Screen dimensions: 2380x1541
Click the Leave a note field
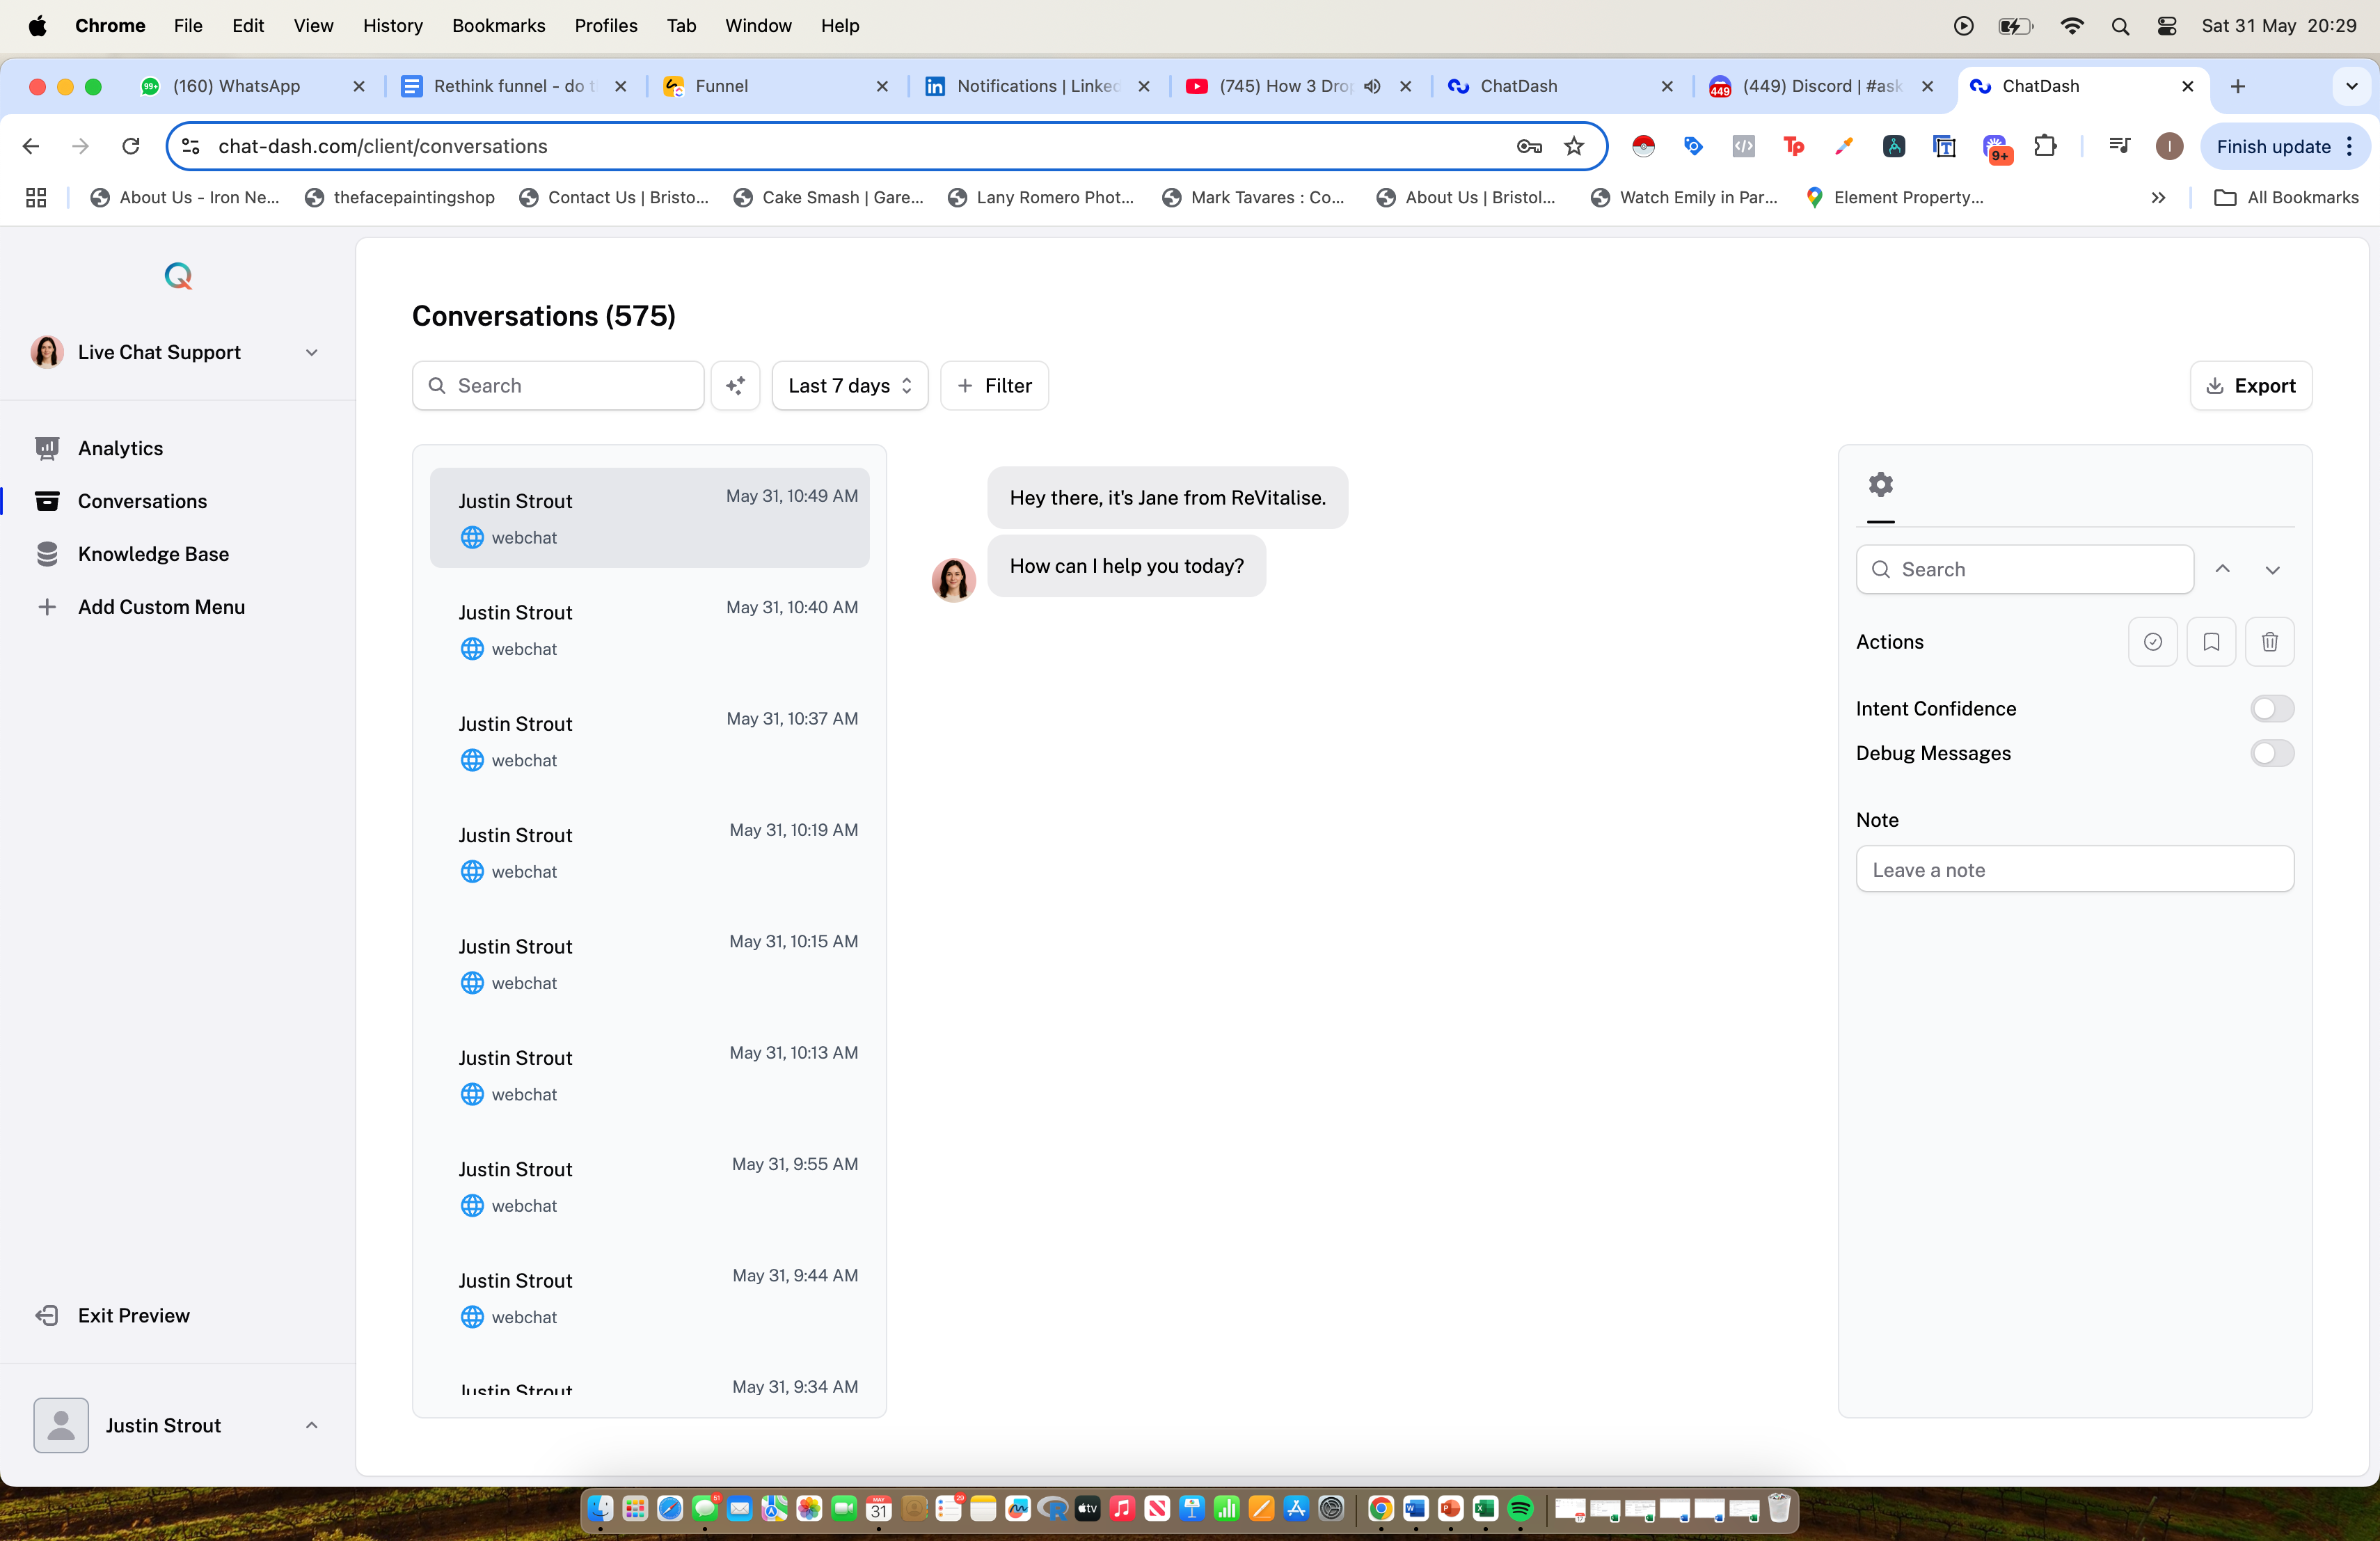(x=2074, y=870)
